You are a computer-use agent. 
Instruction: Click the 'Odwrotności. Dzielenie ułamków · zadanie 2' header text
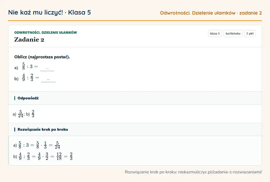coord(211,13)
